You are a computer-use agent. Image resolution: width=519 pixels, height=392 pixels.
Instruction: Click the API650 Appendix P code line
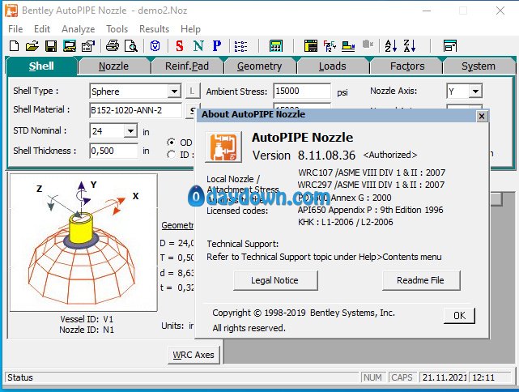coord(370,210)
